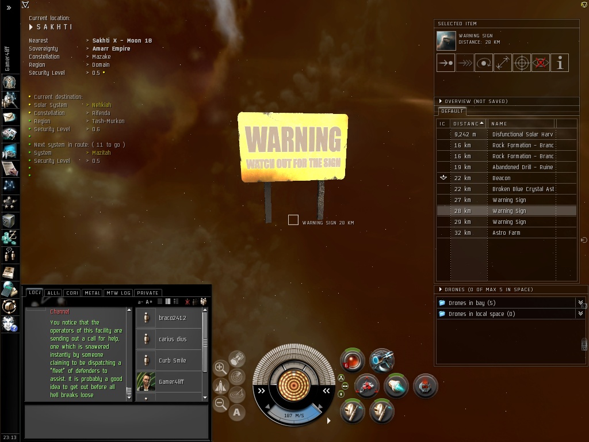
Task: Toggle medium slot module visibility button
Action: point(345,386)
